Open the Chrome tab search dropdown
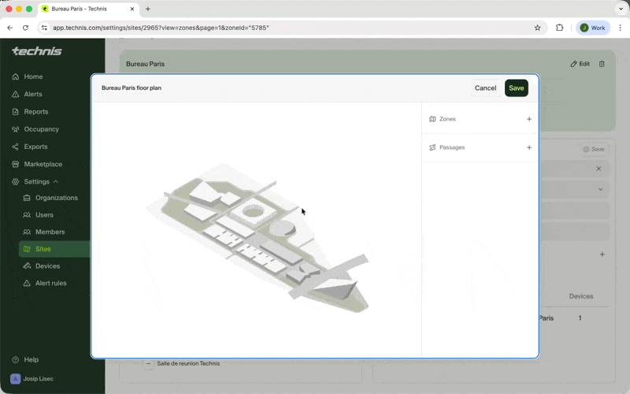Image resolution: width=630 pixels, height=394 pixels. pyautogui.click(x=620, y=9)
